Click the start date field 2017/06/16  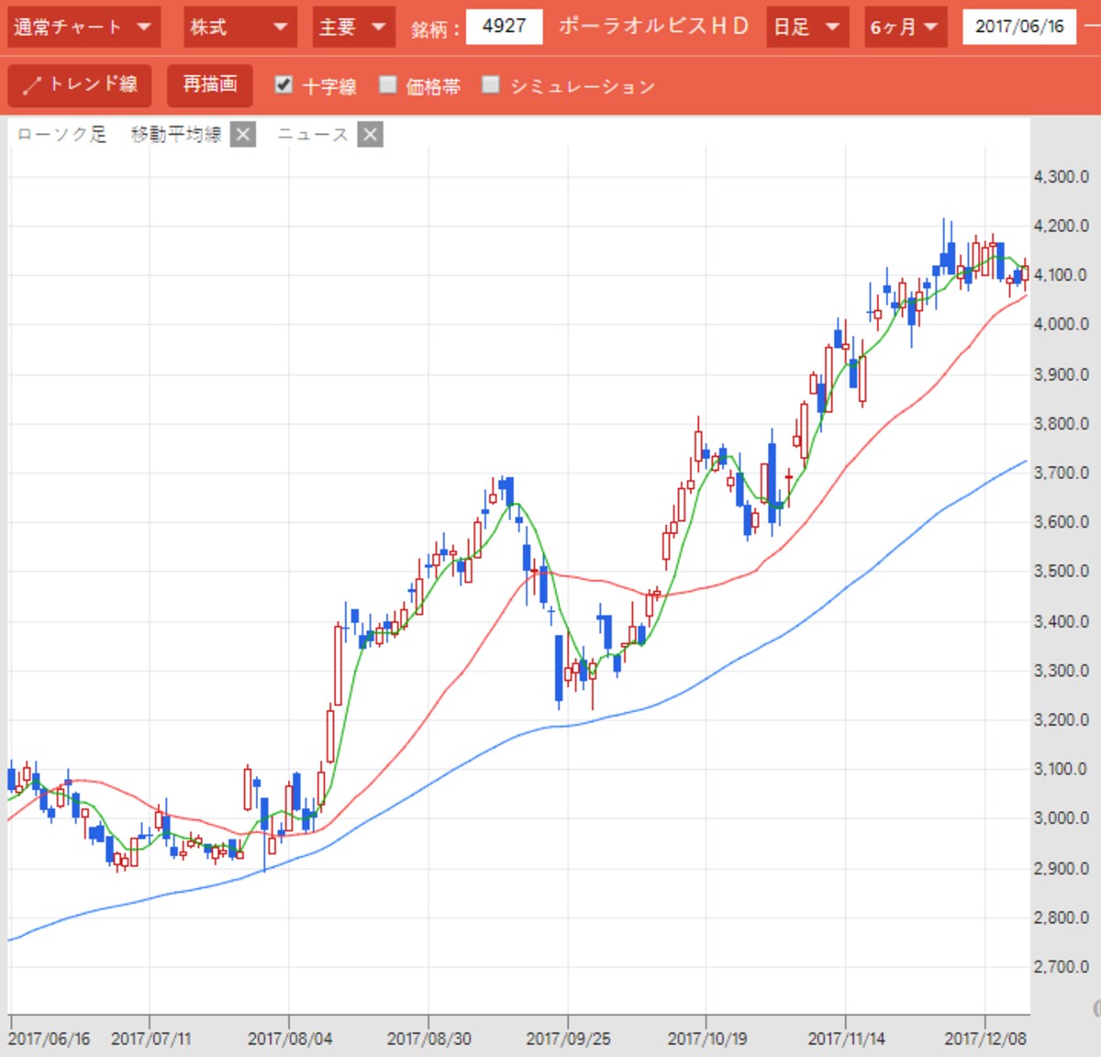point(1019,27)
